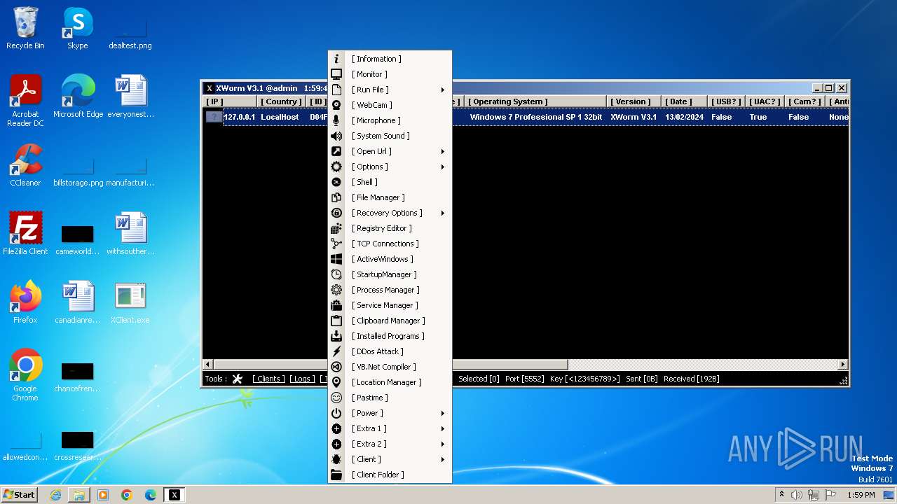Click the Country column header
Viewport: 897px width, 504px height.
point(281,101)
